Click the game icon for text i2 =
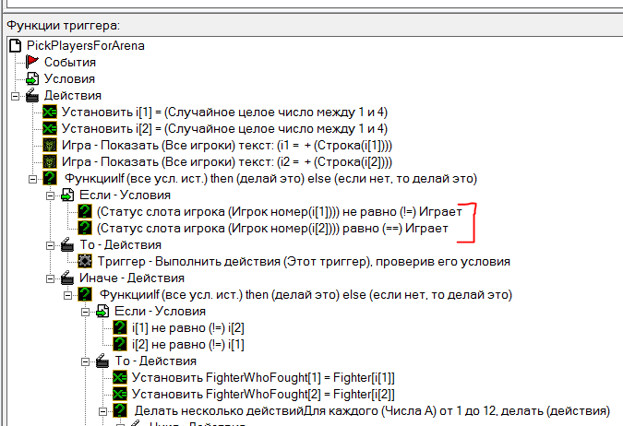 [x=50, y=162]
